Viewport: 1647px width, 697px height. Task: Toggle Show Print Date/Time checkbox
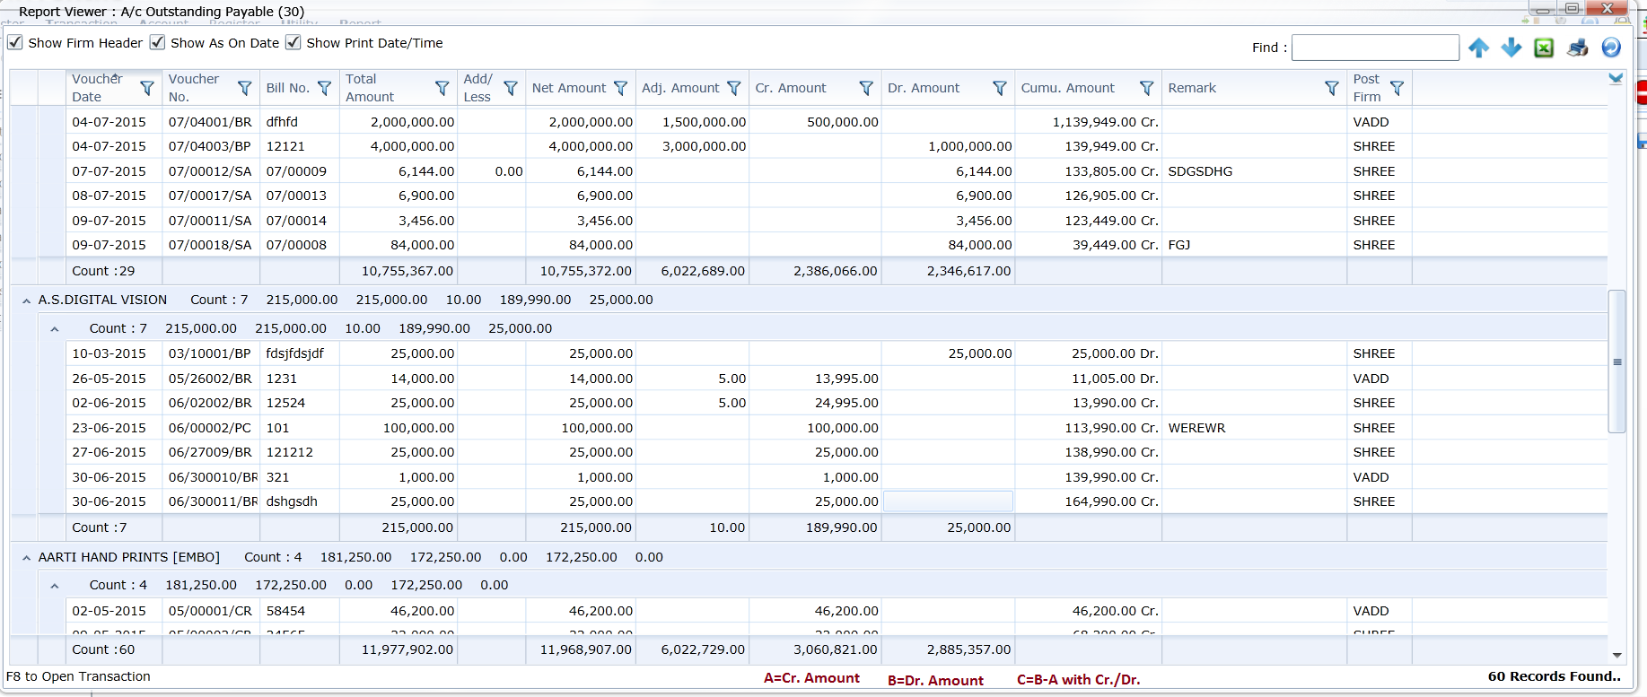point(293,42)
